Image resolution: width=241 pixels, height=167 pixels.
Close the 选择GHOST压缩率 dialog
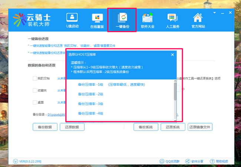coord(172,55)
